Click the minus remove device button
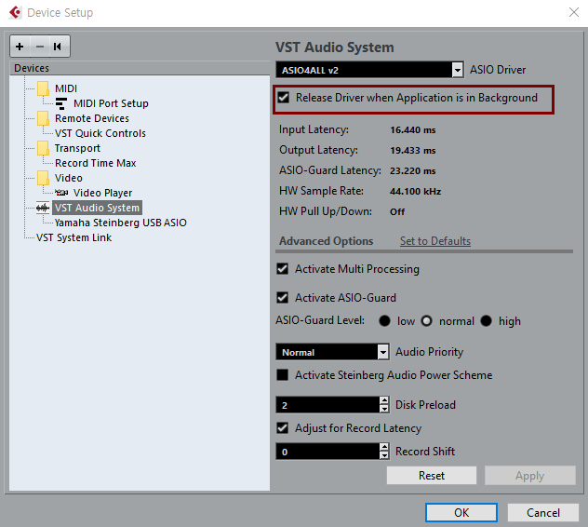This screenshot has width=588, height=527. coord(40,47)
